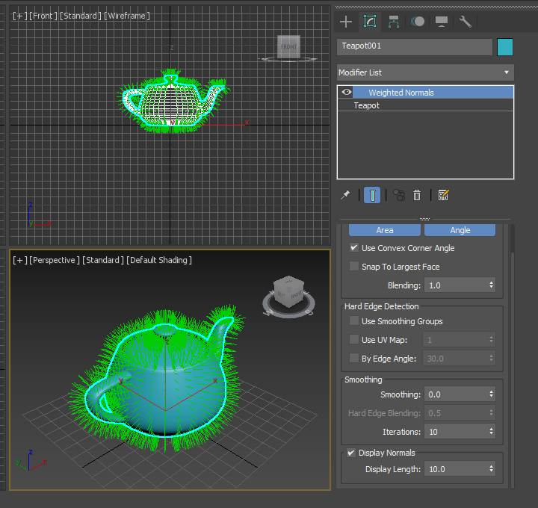Viewport: 538px width, 508px height.
Task: Select the Teapot base object in stack
Action: coord(367,106)
